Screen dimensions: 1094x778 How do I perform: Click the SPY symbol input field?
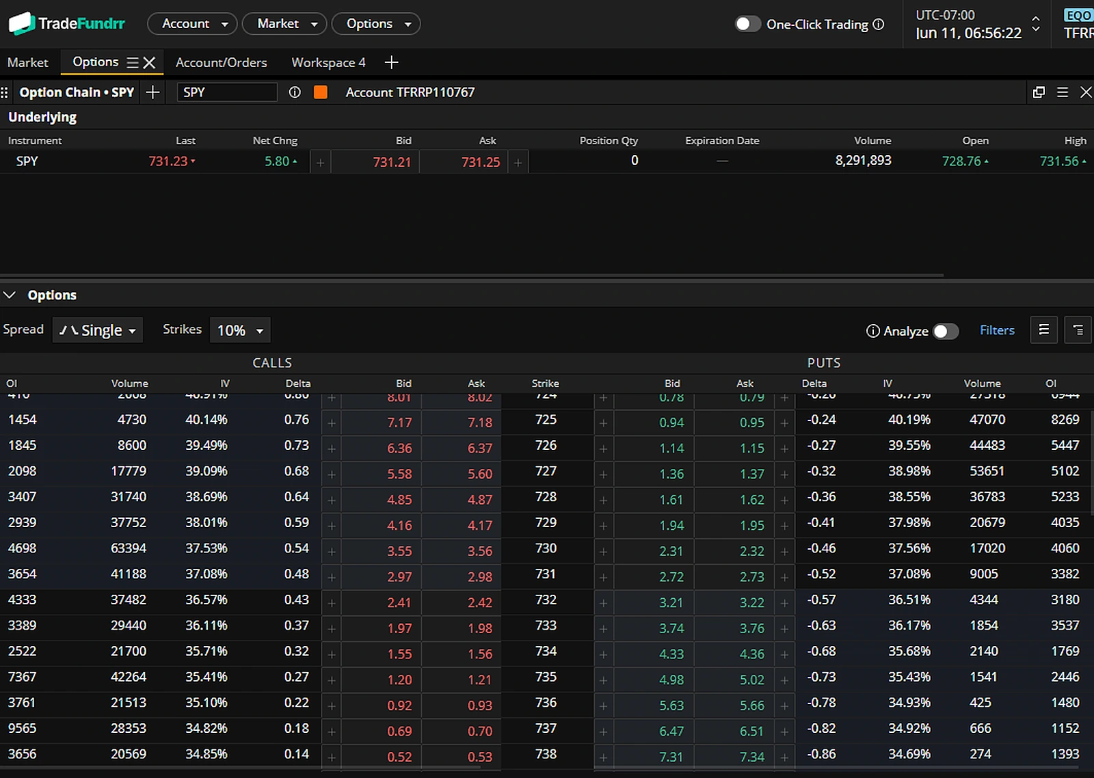[227, 92]
